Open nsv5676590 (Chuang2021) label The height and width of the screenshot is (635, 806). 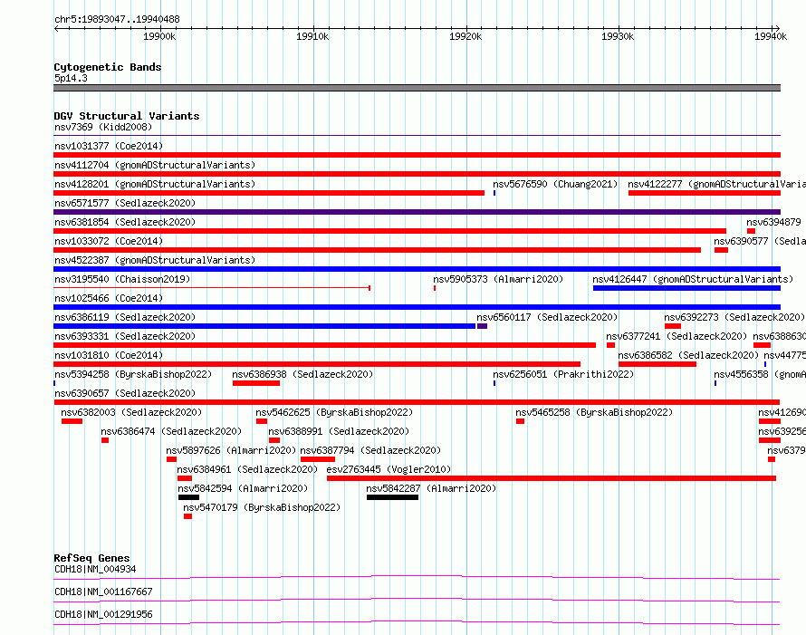coord(555,184)
